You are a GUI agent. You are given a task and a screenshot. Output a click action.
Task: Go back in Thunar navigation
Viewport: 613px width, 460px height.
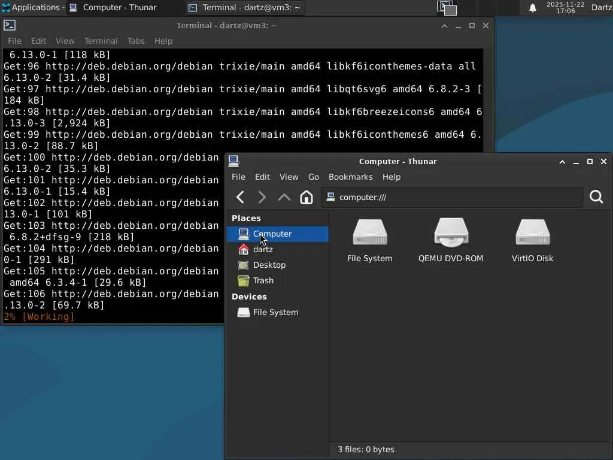point(241,197)
